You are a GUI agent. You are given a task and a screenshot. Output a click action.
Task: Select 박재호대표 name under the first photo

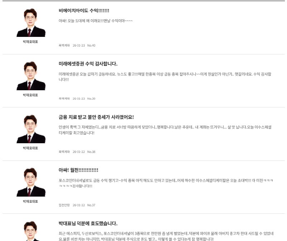pyautogui.click(x=30, y=42)
